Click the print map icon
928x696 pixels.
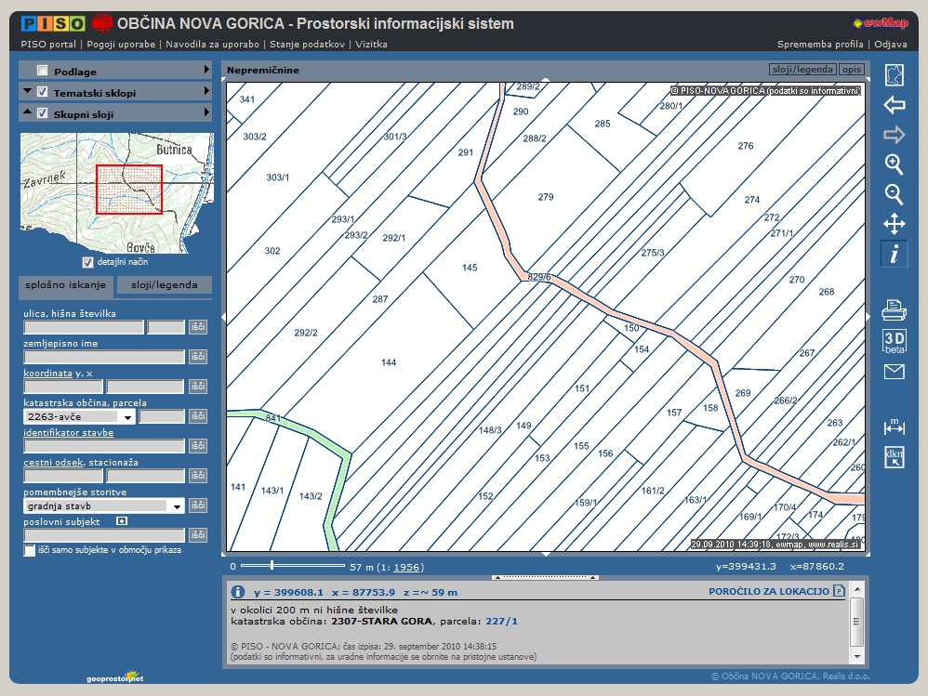coord(894,309)
